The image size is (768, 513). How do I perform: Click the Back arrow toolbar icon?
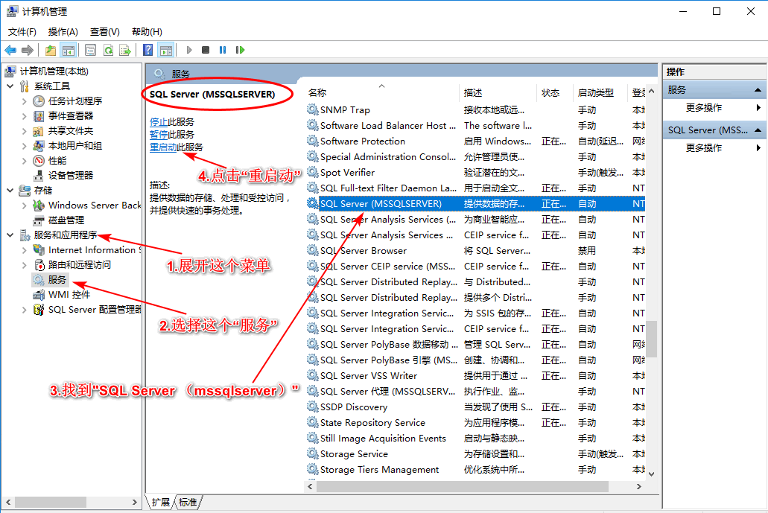[10, 50]
